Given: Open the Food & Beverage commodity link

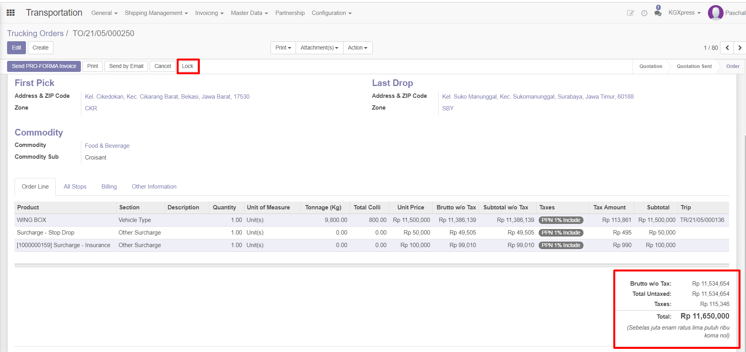Looking at the screenshot, I should pos(107,146).
